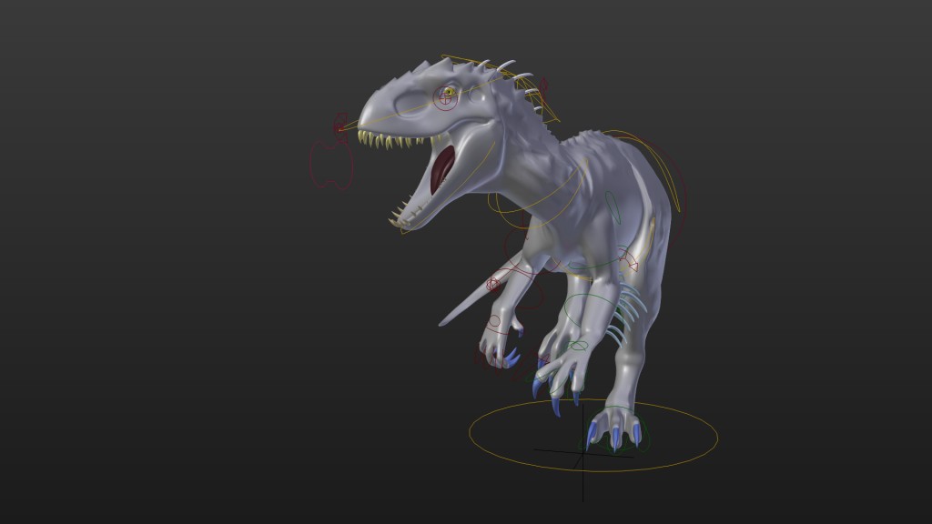Select the red eye controller circle

click(445, 98)
